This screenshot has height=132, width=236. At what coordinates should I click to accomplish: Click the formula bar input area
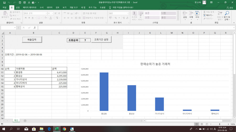point(135,28)
